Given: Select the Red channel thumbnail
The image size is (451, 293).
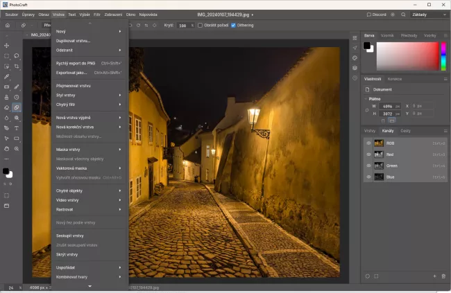Looking at the screenshot, I should click(379, 154).
